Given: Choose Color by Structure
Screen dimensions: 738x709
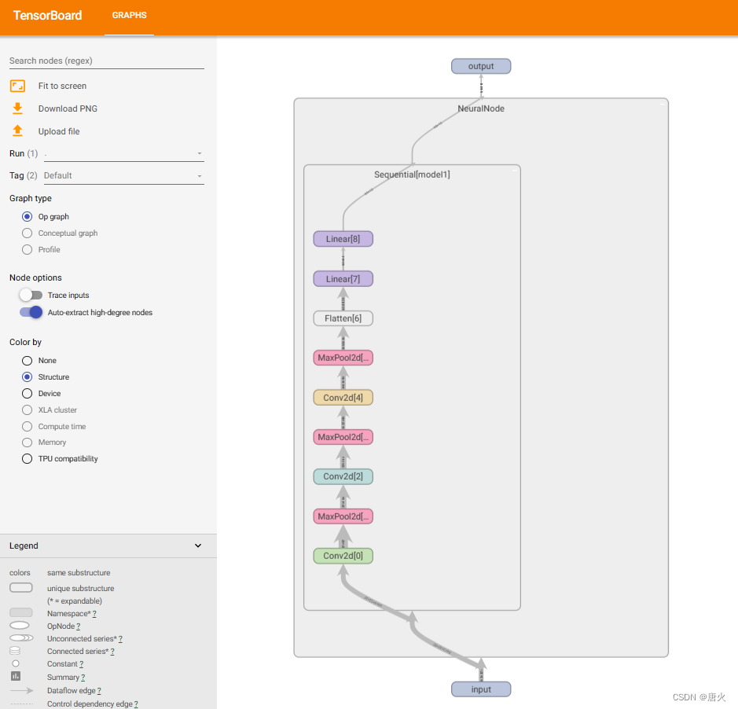Looking at the screenshot, I should point(28,377).
